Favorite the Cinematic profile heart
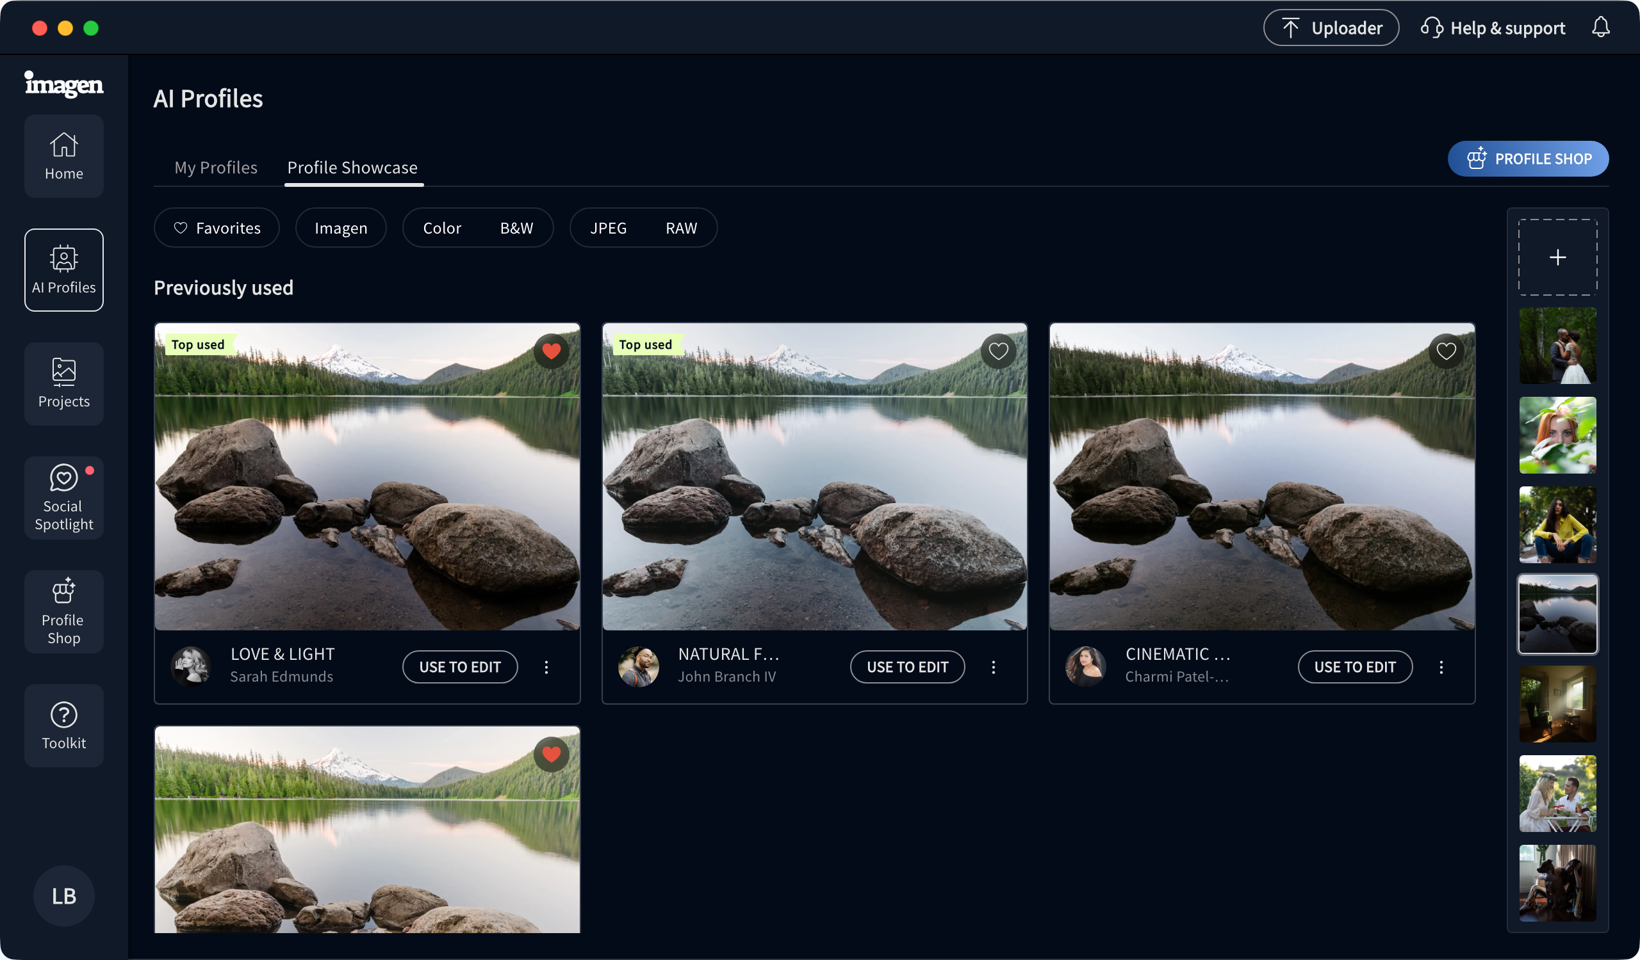Screen dimensions: 1640x960 tap(1446, 351)
